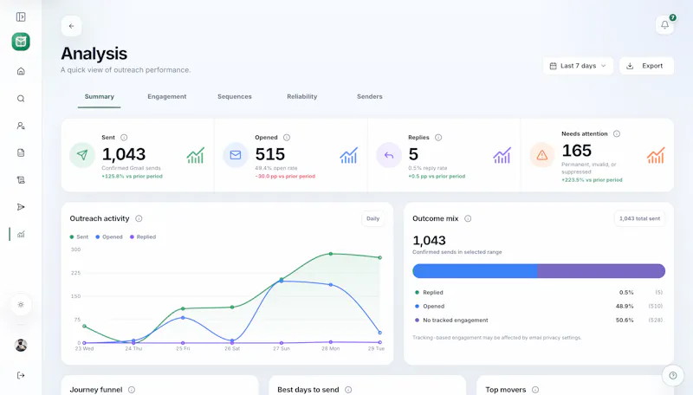Switch to the Engagement tab

click(x=167, y=97)
